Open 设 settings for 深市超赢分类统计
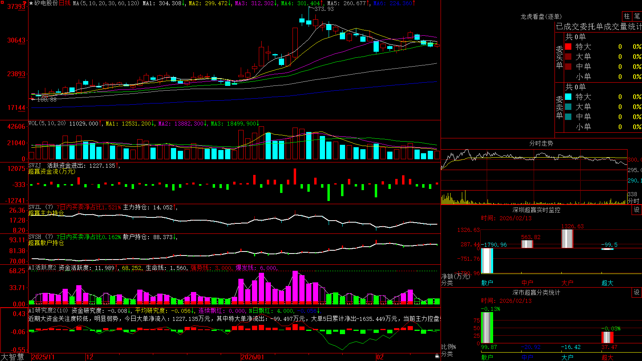The height and width of the screenshot is (361, 642). [x=637, y=292]
